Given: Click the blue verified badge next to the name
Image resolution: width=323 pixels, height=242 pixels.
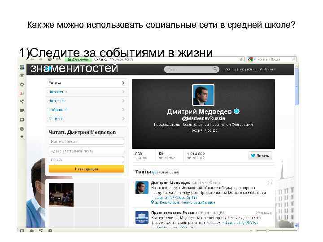Looking at the screenshot, I should pyautogui.click(x=237, y=111).
